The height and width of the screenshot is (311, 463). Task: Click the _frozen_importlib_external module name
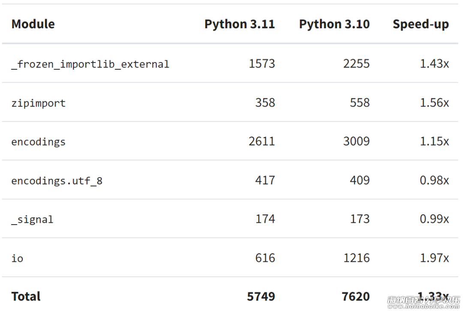pos(90,64)
